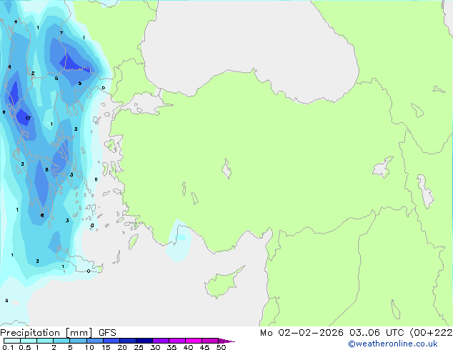Click the '40' legend scale label
This screenshot has height=350, width=453.
point(188,347)
